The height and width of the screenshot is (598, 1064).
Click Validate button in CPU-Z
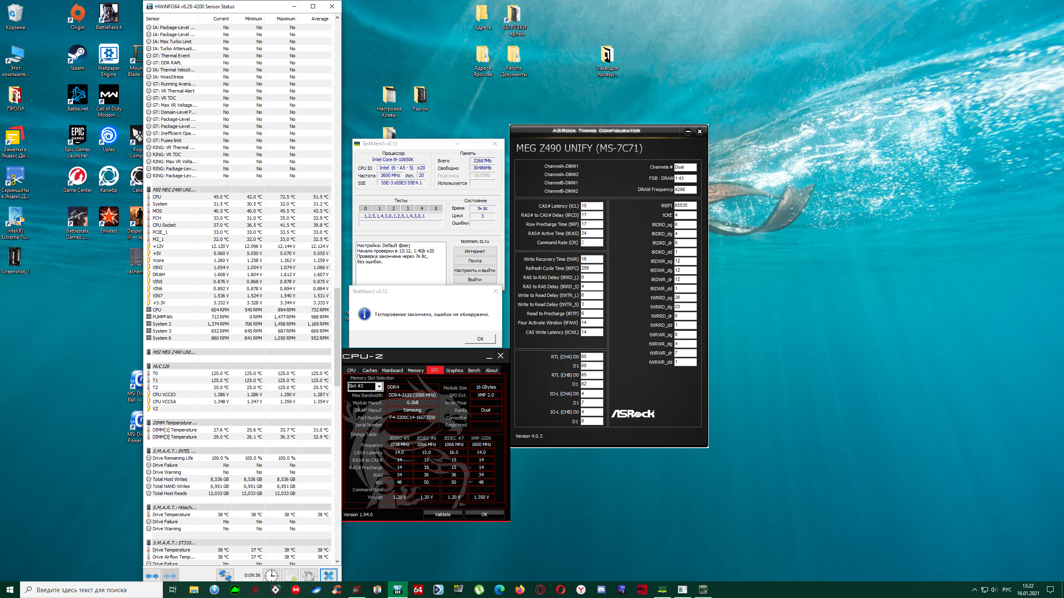point(443,514)
